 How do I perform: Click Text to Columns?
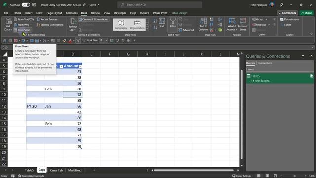[x=203, y=24]
